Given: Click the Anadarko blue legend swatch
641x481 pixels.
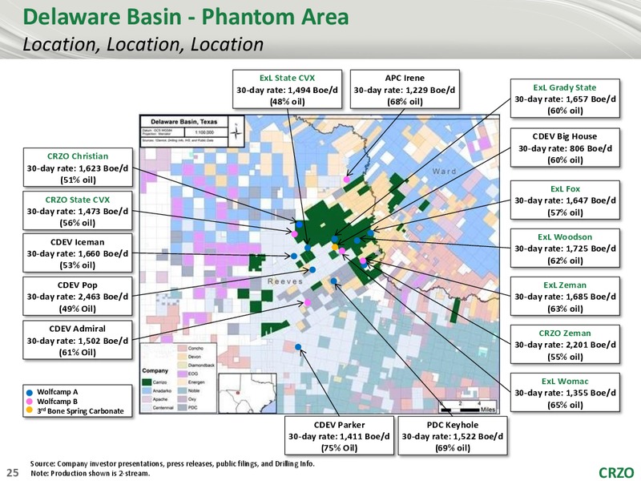Looking at the screenshot, I should click(147, 391).
